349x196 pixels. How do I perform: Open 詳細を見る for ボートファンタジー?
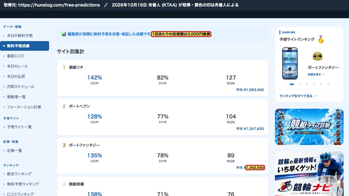(316, 74)
